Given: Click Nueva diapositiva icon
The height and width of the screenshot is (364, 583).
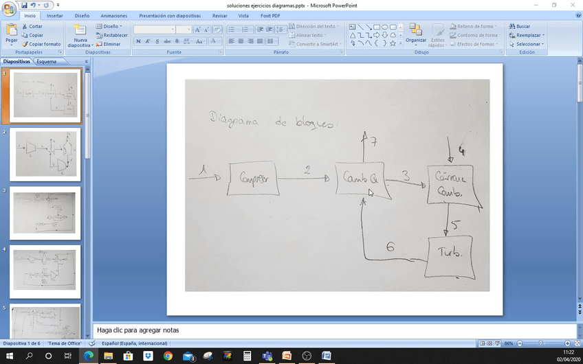Looking at the screenshot, I should (80, 30).
